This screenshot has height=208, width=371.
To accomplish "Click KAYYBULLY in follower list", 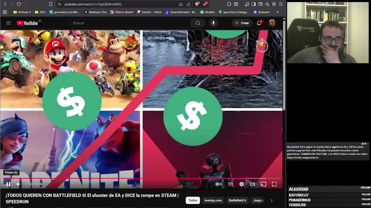I will coord(299,195).
